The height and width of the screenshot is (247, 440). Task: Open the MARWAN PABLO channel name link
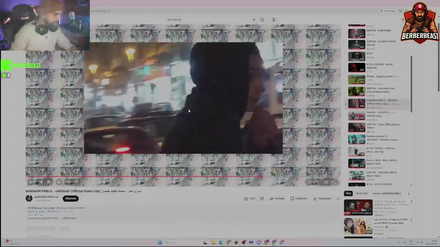tap(45, 197)
